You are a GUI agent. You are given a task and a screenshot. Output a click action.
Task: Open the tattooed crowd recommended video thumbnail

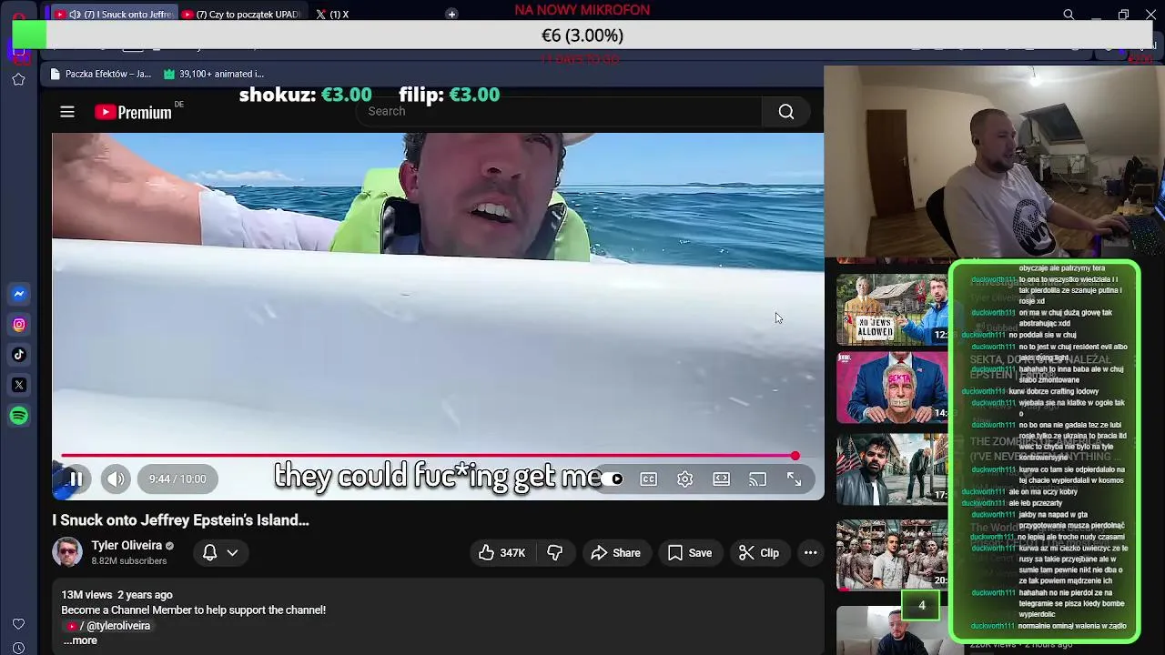pyautogui.click(x=892, y=555)
